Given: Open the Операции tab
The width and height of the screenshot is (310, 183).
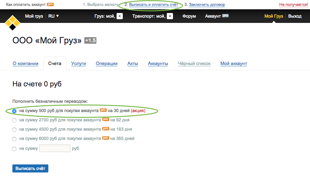Looking at the screenshot, I should [x=107, y=63].
